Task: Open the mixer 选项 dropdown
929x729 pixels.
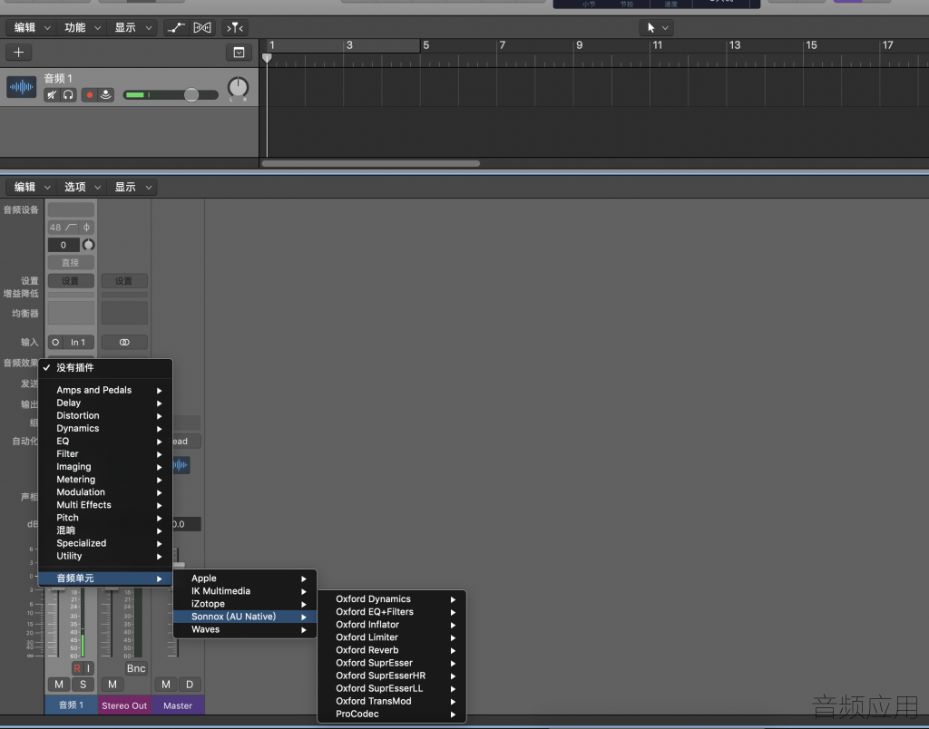Action: pos(82,187)
